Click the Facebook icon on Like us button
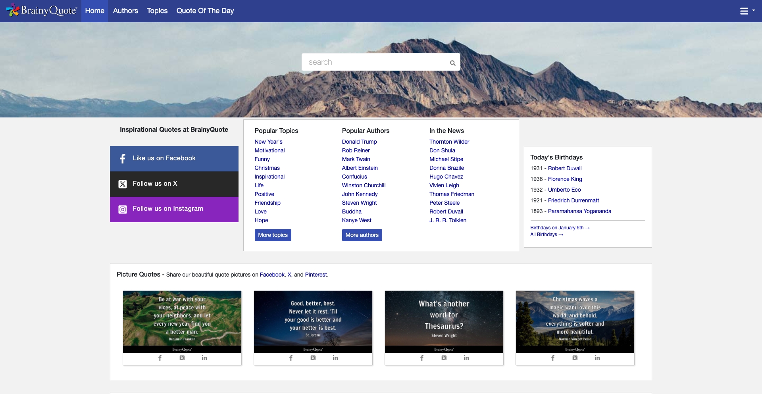The width and height of the screenshot is (762, 394). (123, 159)
